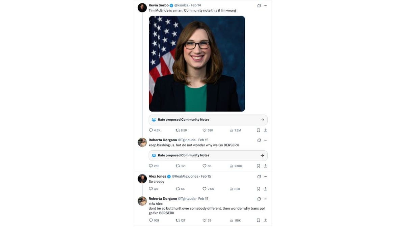Click Roberta Dorgano's profile avatar
This screenshot has height=227, width=405.
point(142,142)
